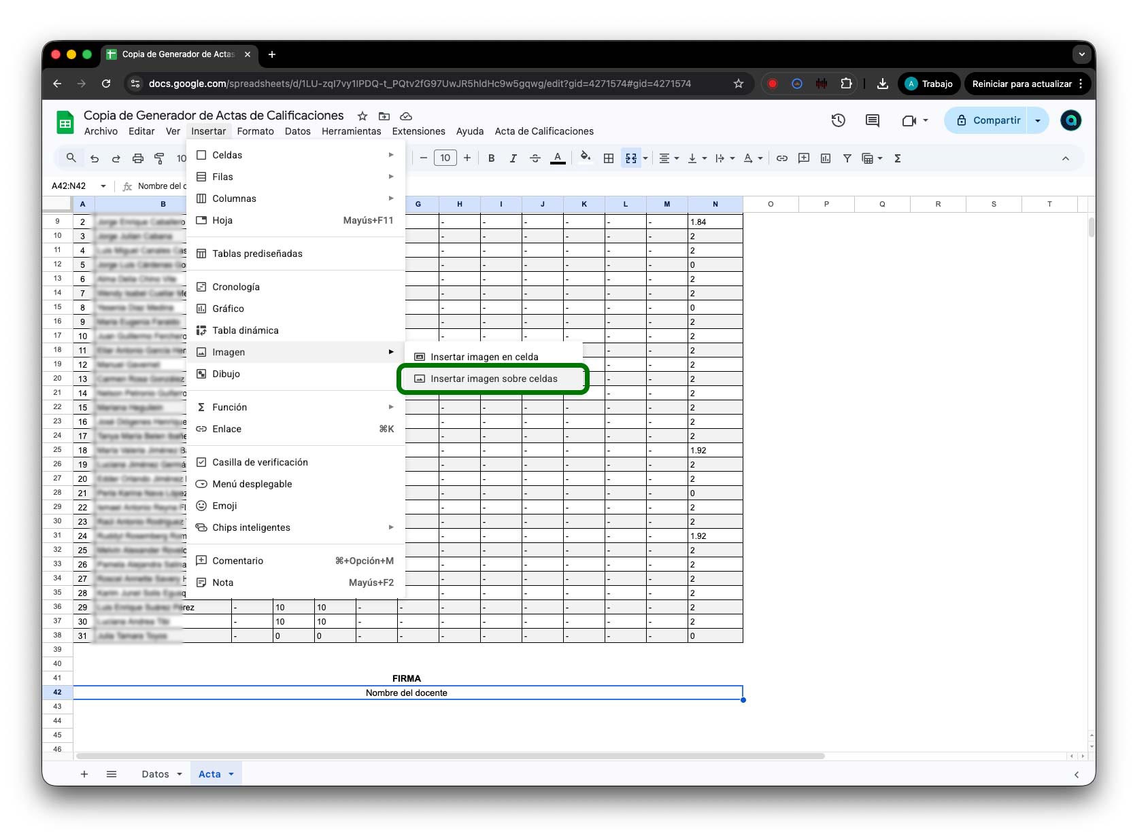Image resolution: width=1148 pixels, height=838 pixels.
Task: Open the horizontal align dropdown
Action: (x=669, y=158)
